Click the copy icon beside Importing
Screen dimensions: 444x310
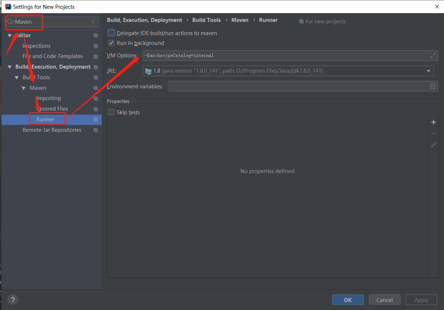[96, 99]
